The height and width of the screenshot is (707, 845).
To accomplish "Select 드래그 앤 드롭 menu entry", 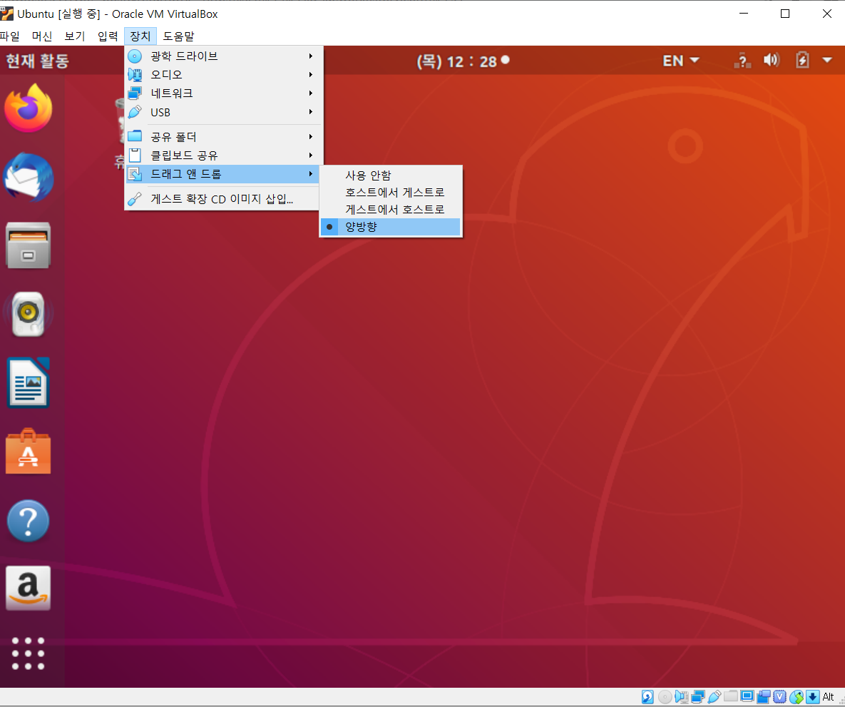I will click(224, 174).
